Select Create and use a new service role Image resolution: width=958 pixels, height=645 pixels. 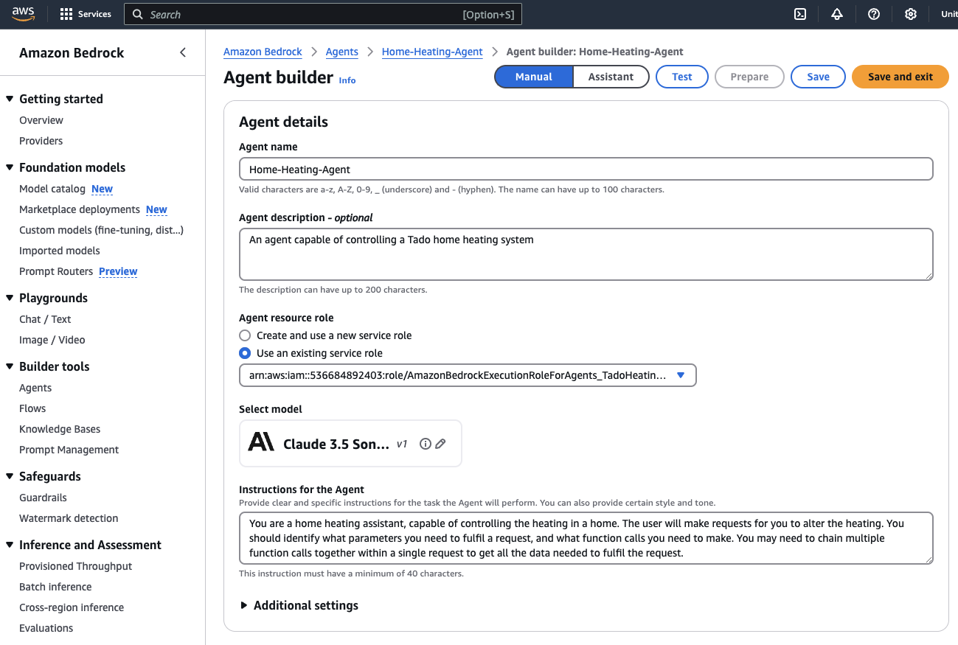pyautogui.click(x=245, y=335)
